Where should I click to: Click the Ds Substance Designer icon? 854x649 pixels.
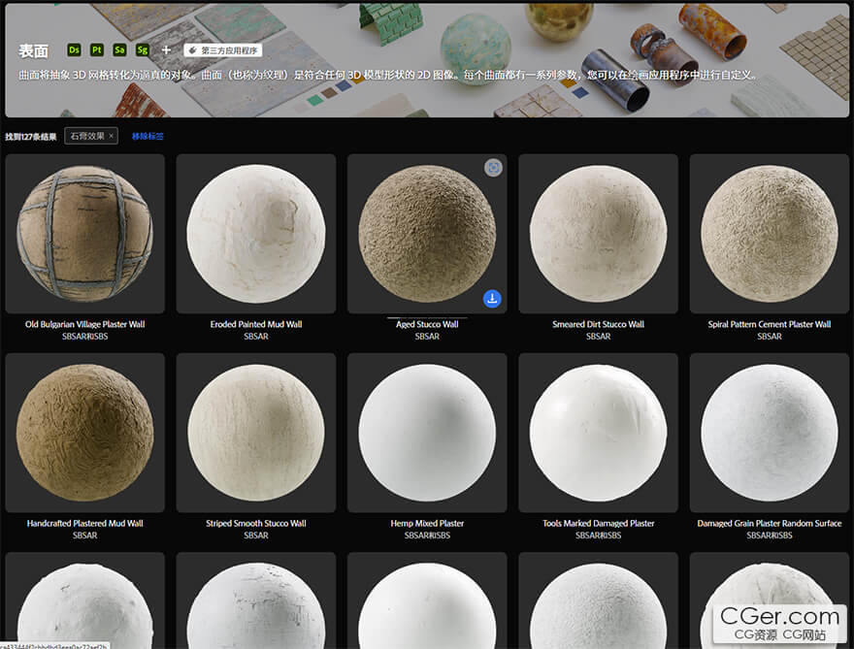pyautogui.click(x=74, y=50)
